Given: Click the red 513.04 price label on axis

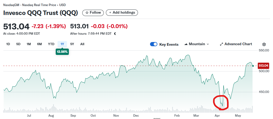Looking at the screenshot, I should 264,66.
